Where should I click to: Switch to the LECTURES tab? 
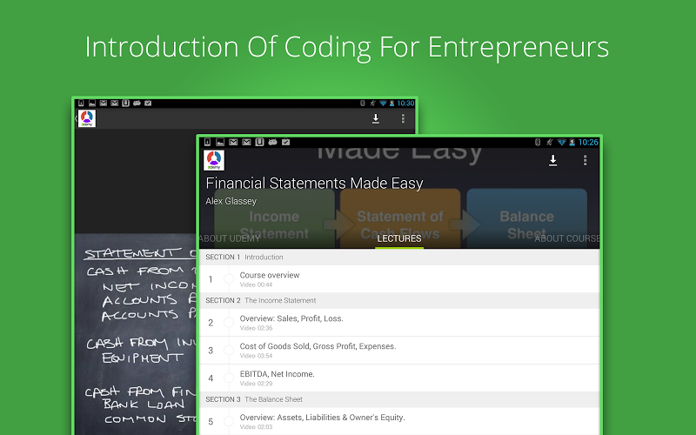399,238
